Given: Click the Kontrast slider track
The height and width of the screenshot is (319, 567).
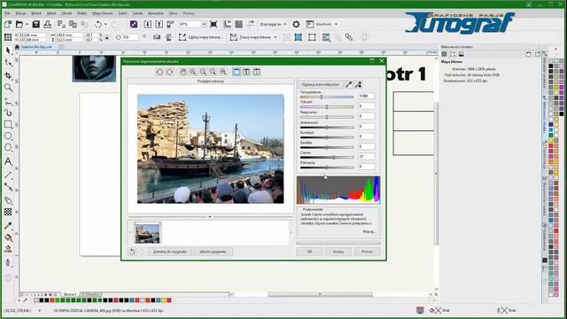Looking at the screenshot, I should 327,137.
